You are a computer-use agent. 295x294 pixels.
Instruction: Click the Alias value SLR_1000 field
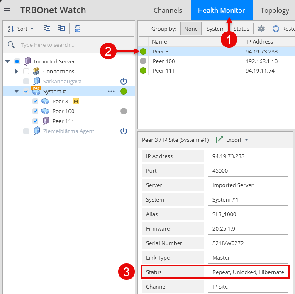tap(248, 214)
